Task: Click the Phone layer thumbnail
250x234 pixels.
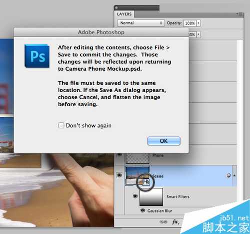Action: (137, 158)
